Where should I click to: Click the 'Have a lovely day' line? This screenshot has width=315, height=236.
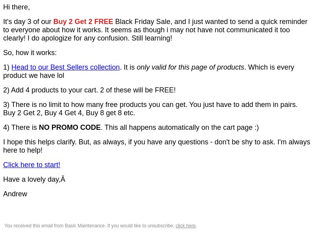point(34,179)
